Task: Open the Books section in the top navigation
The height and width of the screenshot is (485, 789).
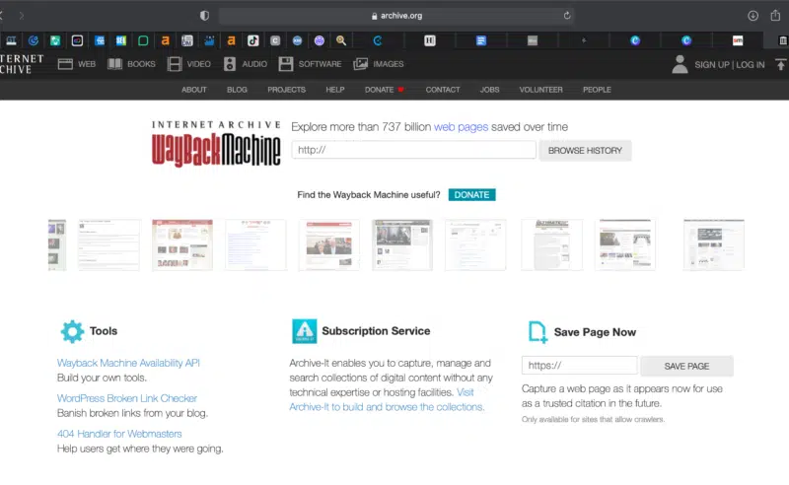Action: pyautogui.click(x=131, y=64)
